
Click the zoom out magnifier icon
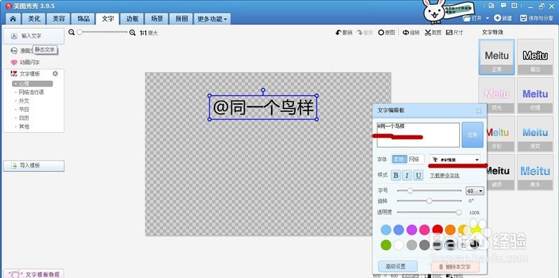pyautogui.click(x=71, y=32)
